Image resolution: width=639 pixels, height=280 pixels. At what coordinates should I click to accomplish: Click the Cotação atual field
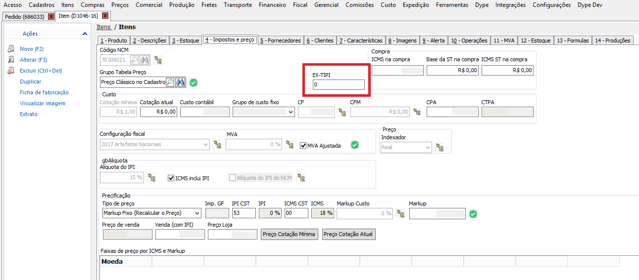(158, 112)
